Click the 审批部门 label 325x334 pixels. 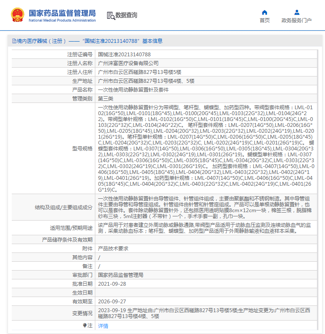[82, 275]
